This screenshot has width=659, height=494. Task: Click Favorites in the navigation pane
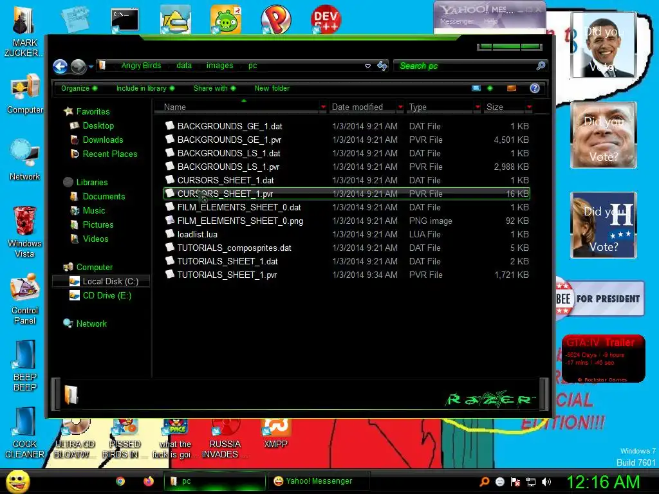[93, 111]
